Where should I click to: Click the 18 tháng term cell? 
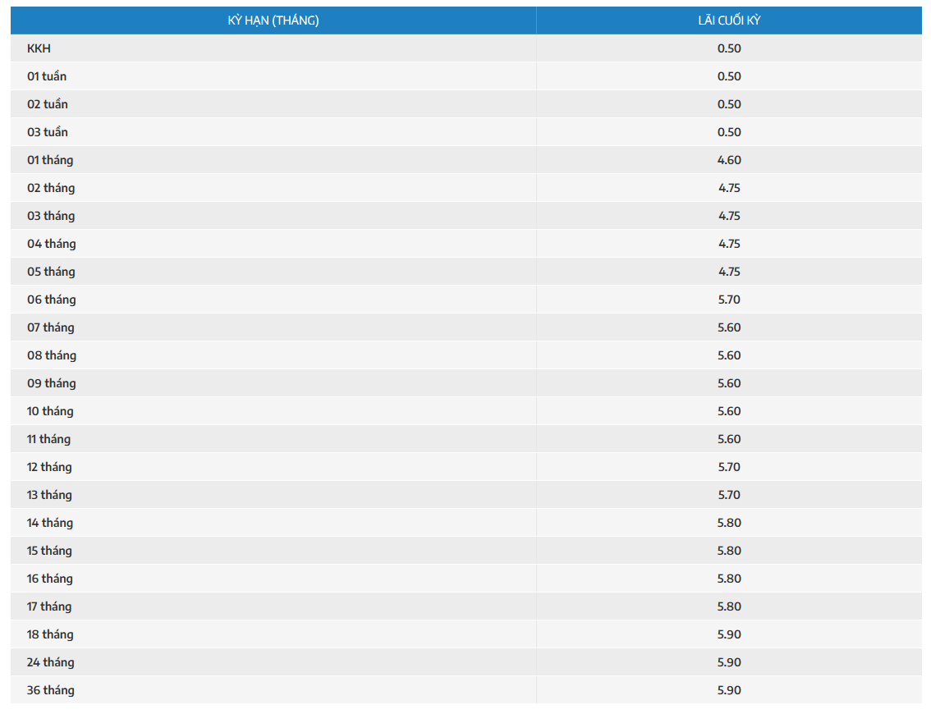[x=50, y=634]
